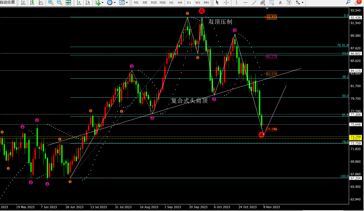Toggle chart auto-scroll icon

(x=79, y=3)
